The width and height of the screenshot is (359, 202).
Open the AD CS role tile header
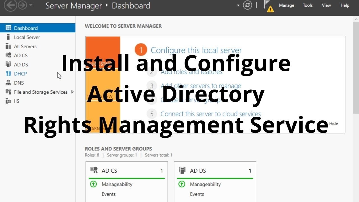(x=127, y=171)
